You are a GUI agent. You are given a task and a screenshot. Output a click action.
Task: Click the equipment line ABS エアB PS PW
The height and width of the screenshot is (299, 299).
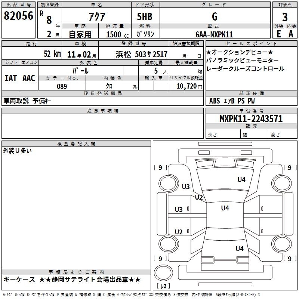tap(232, 101)
